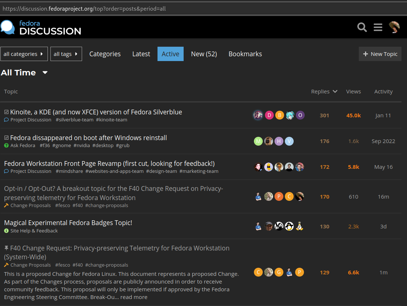Screen dimensions: 407x306
Task: Open Site Help & Feedback category link
Action: tap(31, 231)
